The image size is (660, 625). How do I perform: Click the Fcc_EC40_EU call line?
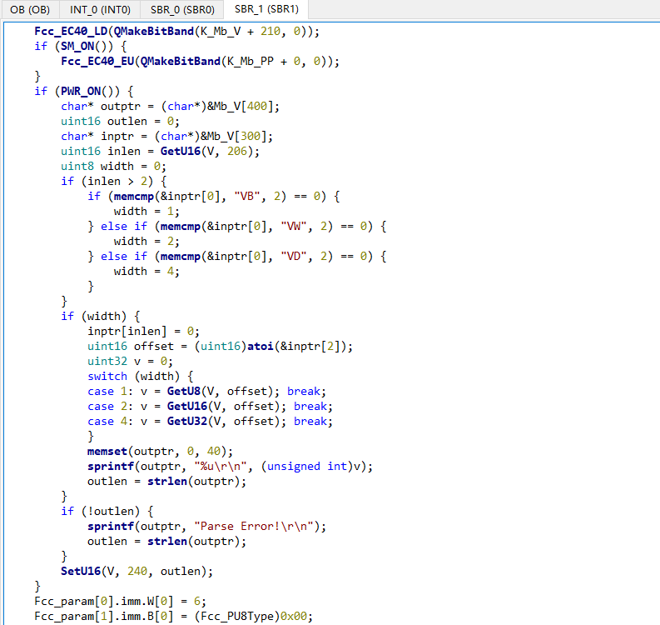click(200, 61)
